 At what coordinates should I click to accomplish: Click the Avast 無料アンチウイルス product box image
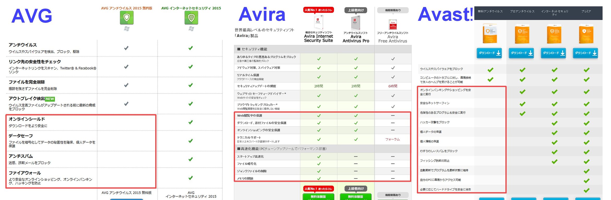tap(490, 33)
